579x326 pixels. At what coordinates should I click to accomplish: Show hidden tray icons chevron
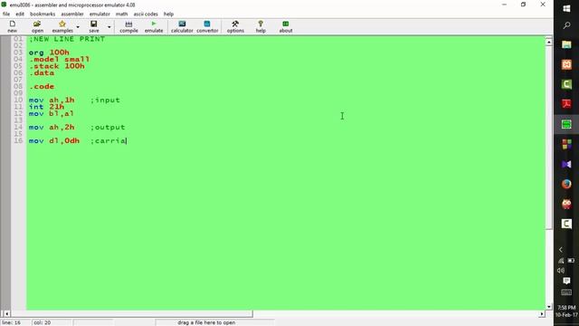pyautogui.click(x=561, y=250)
